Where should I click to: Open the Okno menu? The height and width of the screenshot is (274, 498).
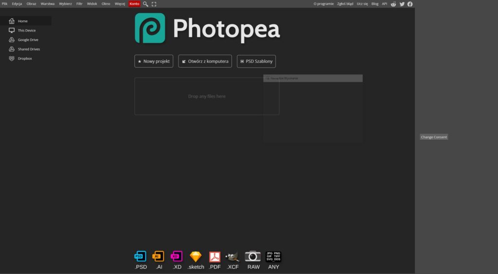click(106, 4)
